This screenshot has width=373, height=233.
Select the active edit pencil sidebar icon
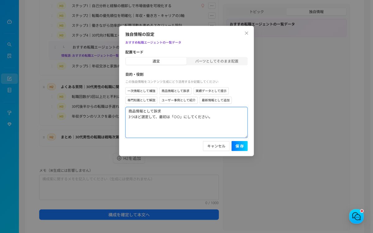(9, 79)
